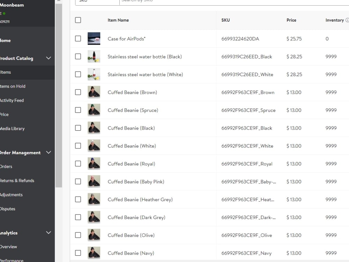Open Activity Feed in sidebar

click(12, 101)
